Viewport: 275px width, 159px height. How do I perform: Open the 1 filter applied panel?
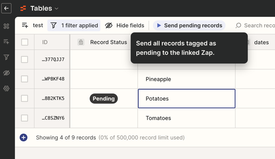point(74,25)
